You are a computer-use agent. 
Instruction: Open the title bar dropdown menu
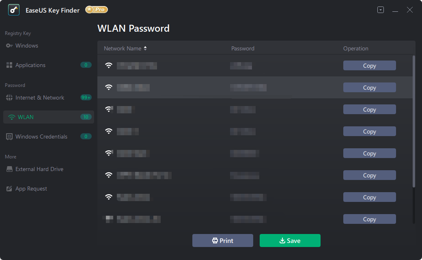[381, 10]
